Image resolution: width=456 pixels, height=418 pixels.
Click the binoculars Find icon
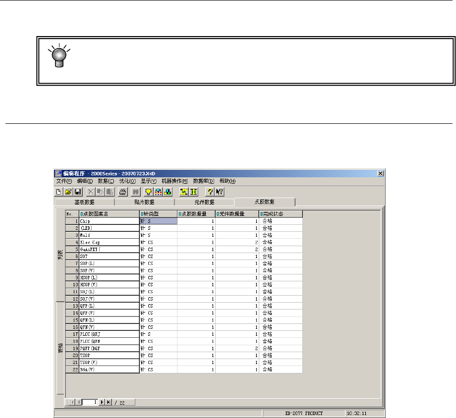pos(135,192)
